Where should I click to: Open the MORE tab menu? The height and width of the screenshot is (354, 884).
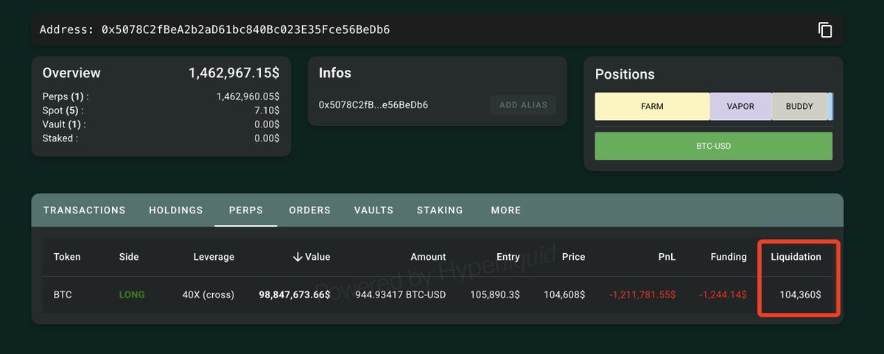point(506,210)
